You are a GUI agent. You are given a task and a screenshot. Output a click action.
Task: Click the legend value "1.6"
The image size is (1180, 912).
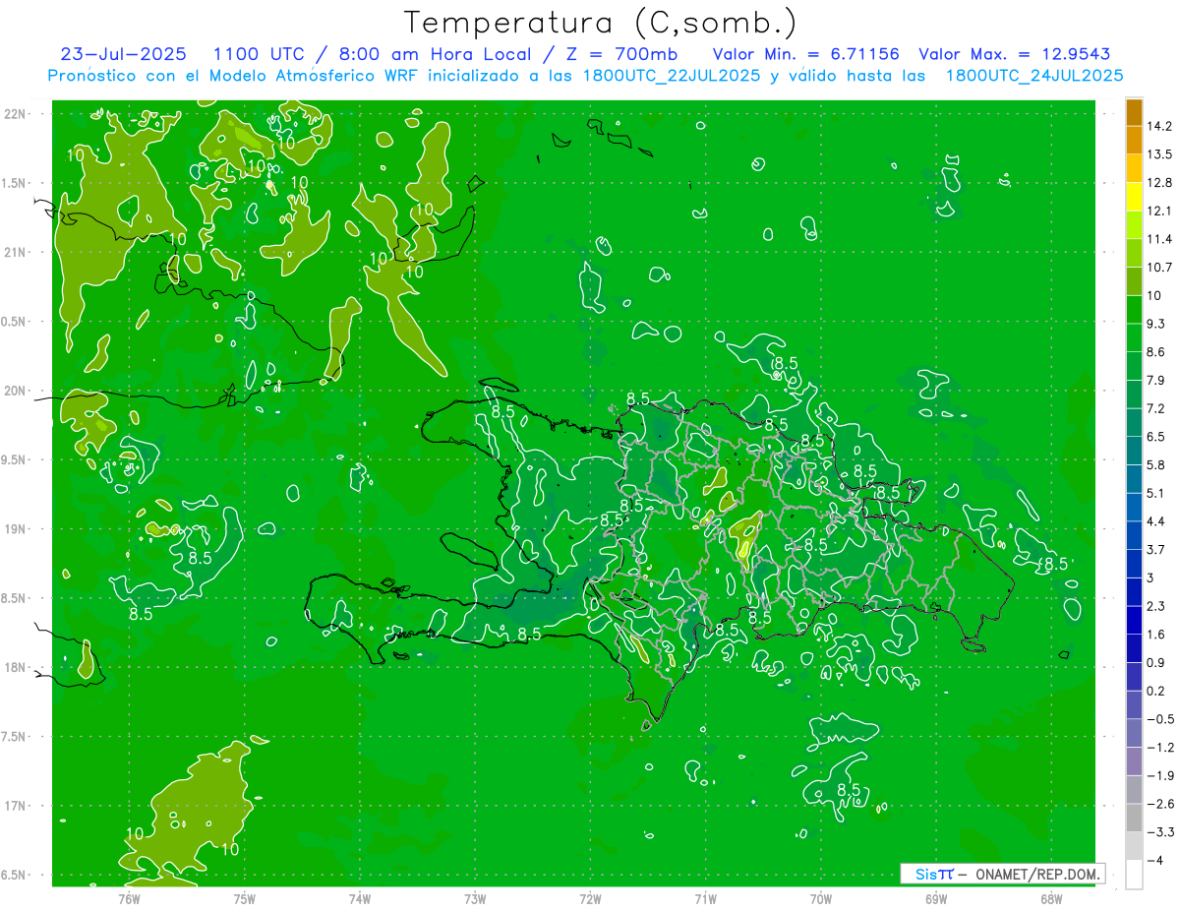1156,635
